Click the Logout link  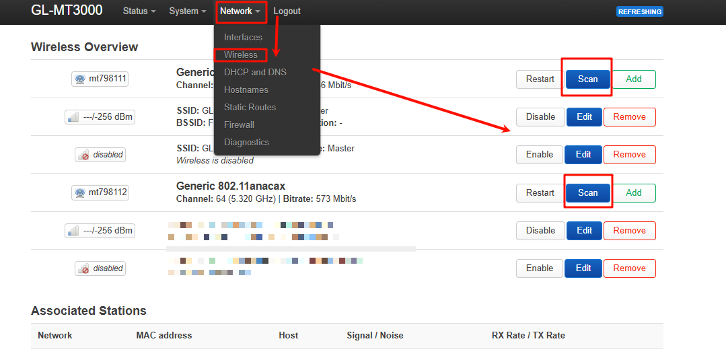287,11
